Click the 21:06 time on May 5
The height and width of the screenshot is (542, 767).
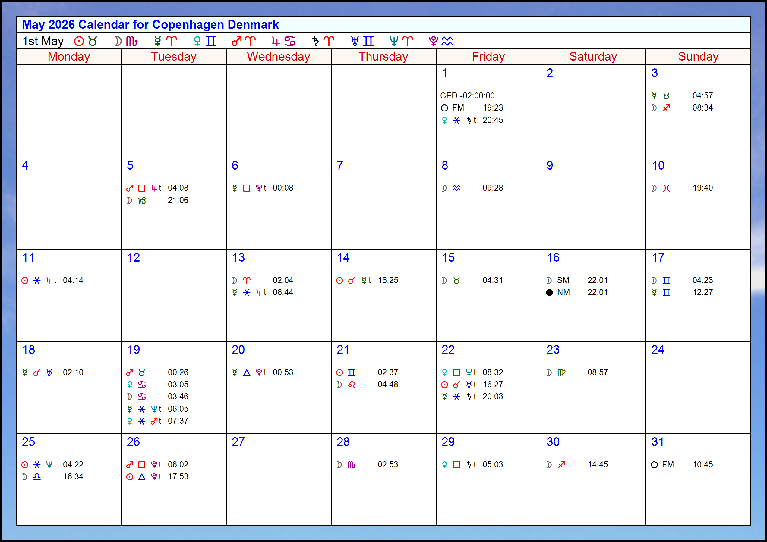pyautogui.click(x=178, y=200)
